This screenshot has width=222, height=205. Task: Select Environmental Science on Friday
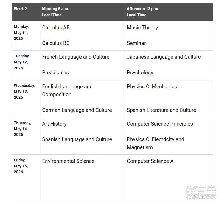(x=68, y=161)
